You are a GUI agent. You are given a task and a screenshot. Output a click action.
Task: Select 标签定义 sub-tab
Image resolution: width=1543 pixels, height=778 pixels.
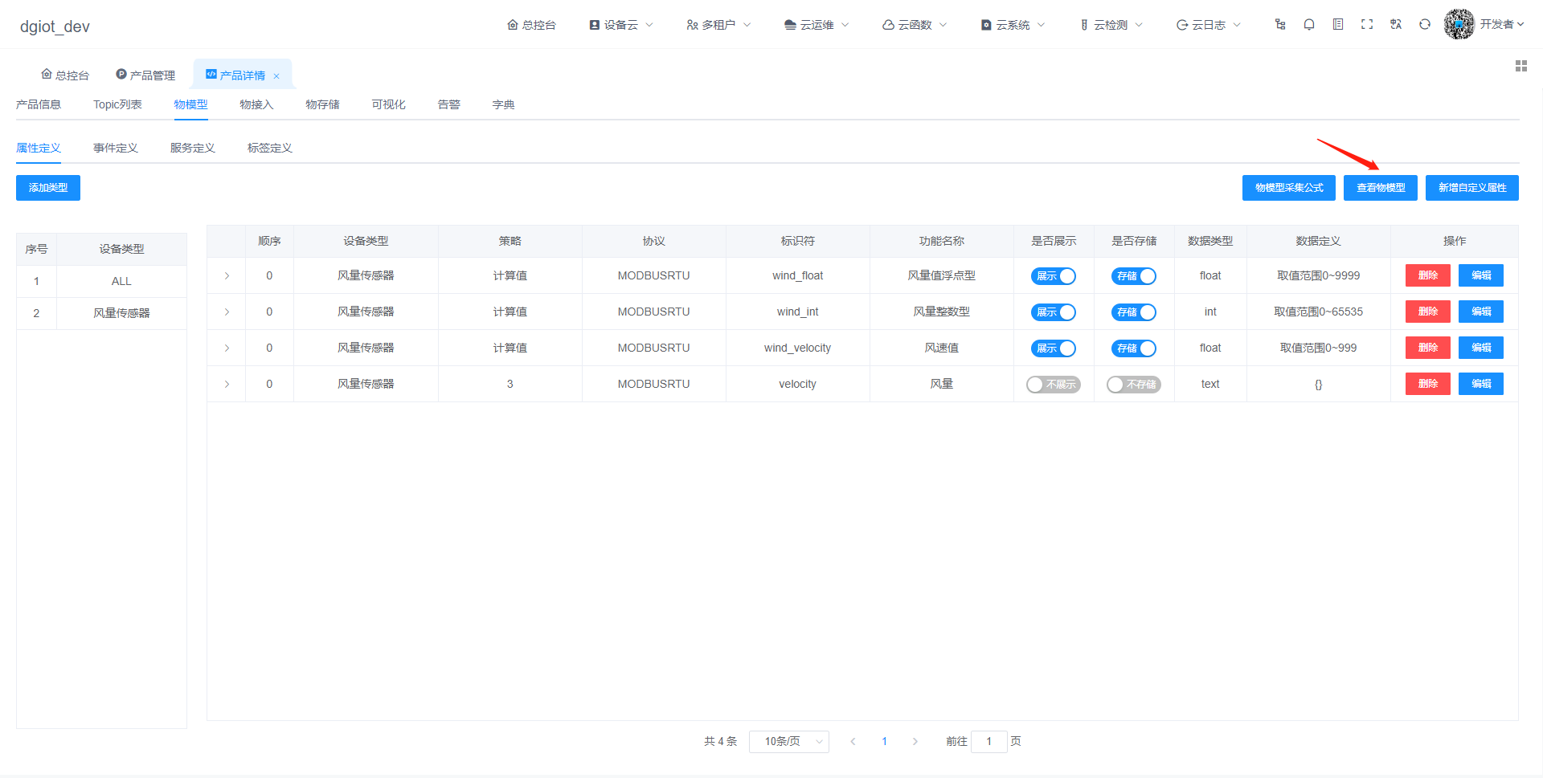point(270,148)
